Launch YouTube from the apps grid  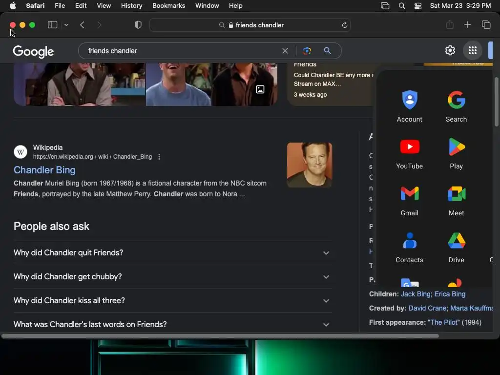(x=410, y=153)
